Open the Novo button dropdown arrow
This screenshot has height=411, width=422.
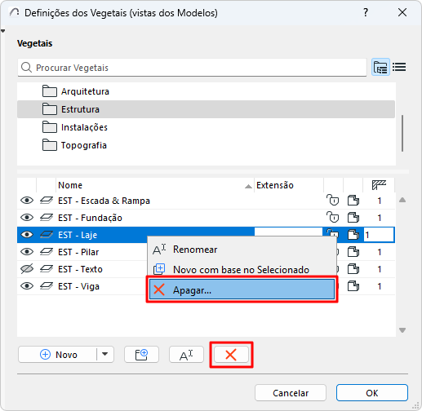[x=105, y=354]
